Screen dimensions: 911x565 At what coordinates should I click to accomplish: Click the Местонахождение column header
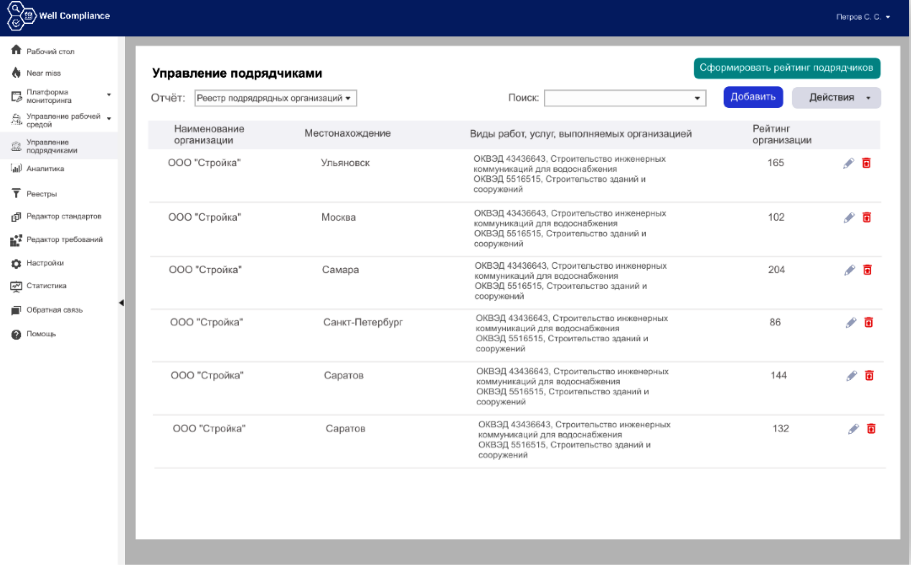(348, 133)
